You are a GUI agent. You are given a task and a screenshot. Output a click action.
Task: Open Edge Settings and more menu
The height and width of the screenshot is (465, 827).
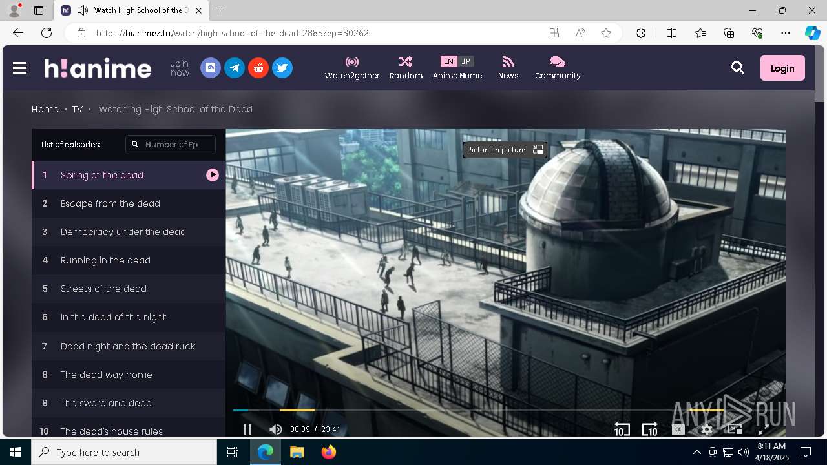pyautogui.click(x=786, y=33)
